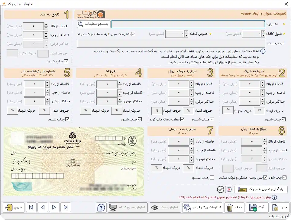The height and width of the screenshot is (220, 291).
Task: Focus the عنوان title input field
Action: [188, 24]
